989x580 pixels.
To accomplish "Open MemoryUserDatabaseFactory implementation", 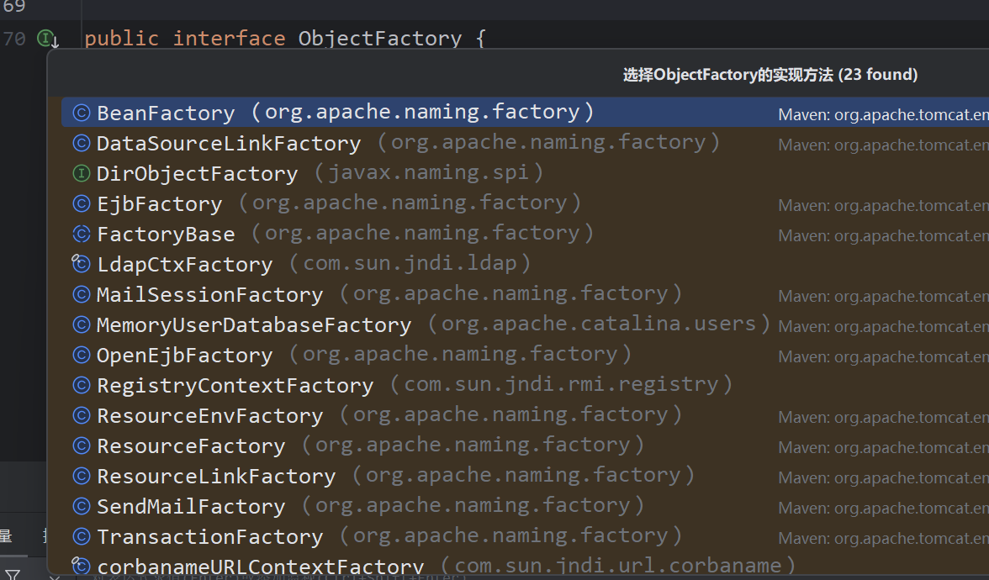I will click(254, 325).
